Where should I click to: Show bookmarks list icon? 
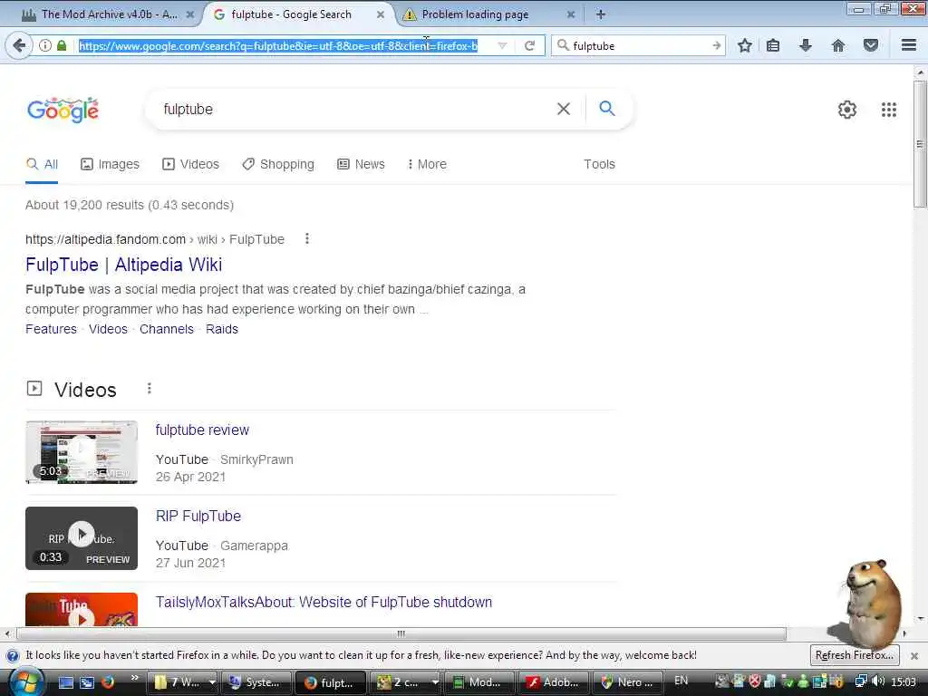point(773,45)
